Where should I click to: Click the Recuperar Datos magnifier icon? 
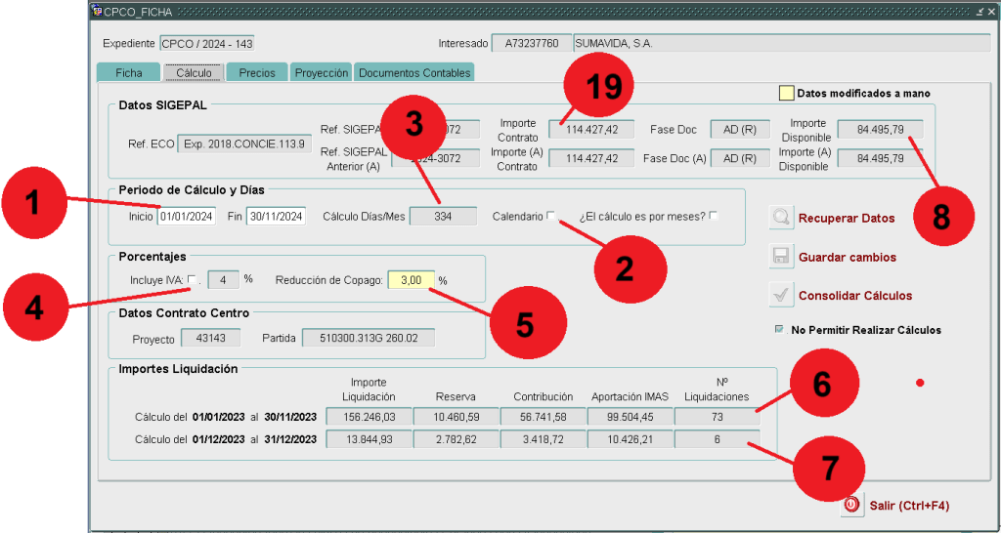781,218
